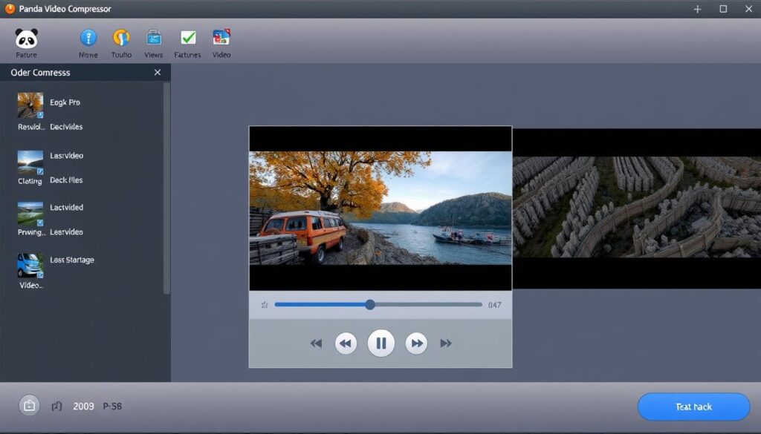This screenshot has height=434, width=761.
Task: Choose the Lactvided green landscape thumbnail
Action: pyautogui.click(x=30, y=213)
